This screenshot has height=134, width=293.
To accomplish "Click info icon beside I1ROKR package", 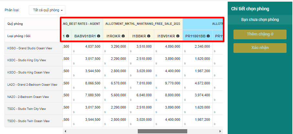I will point(124,36).
